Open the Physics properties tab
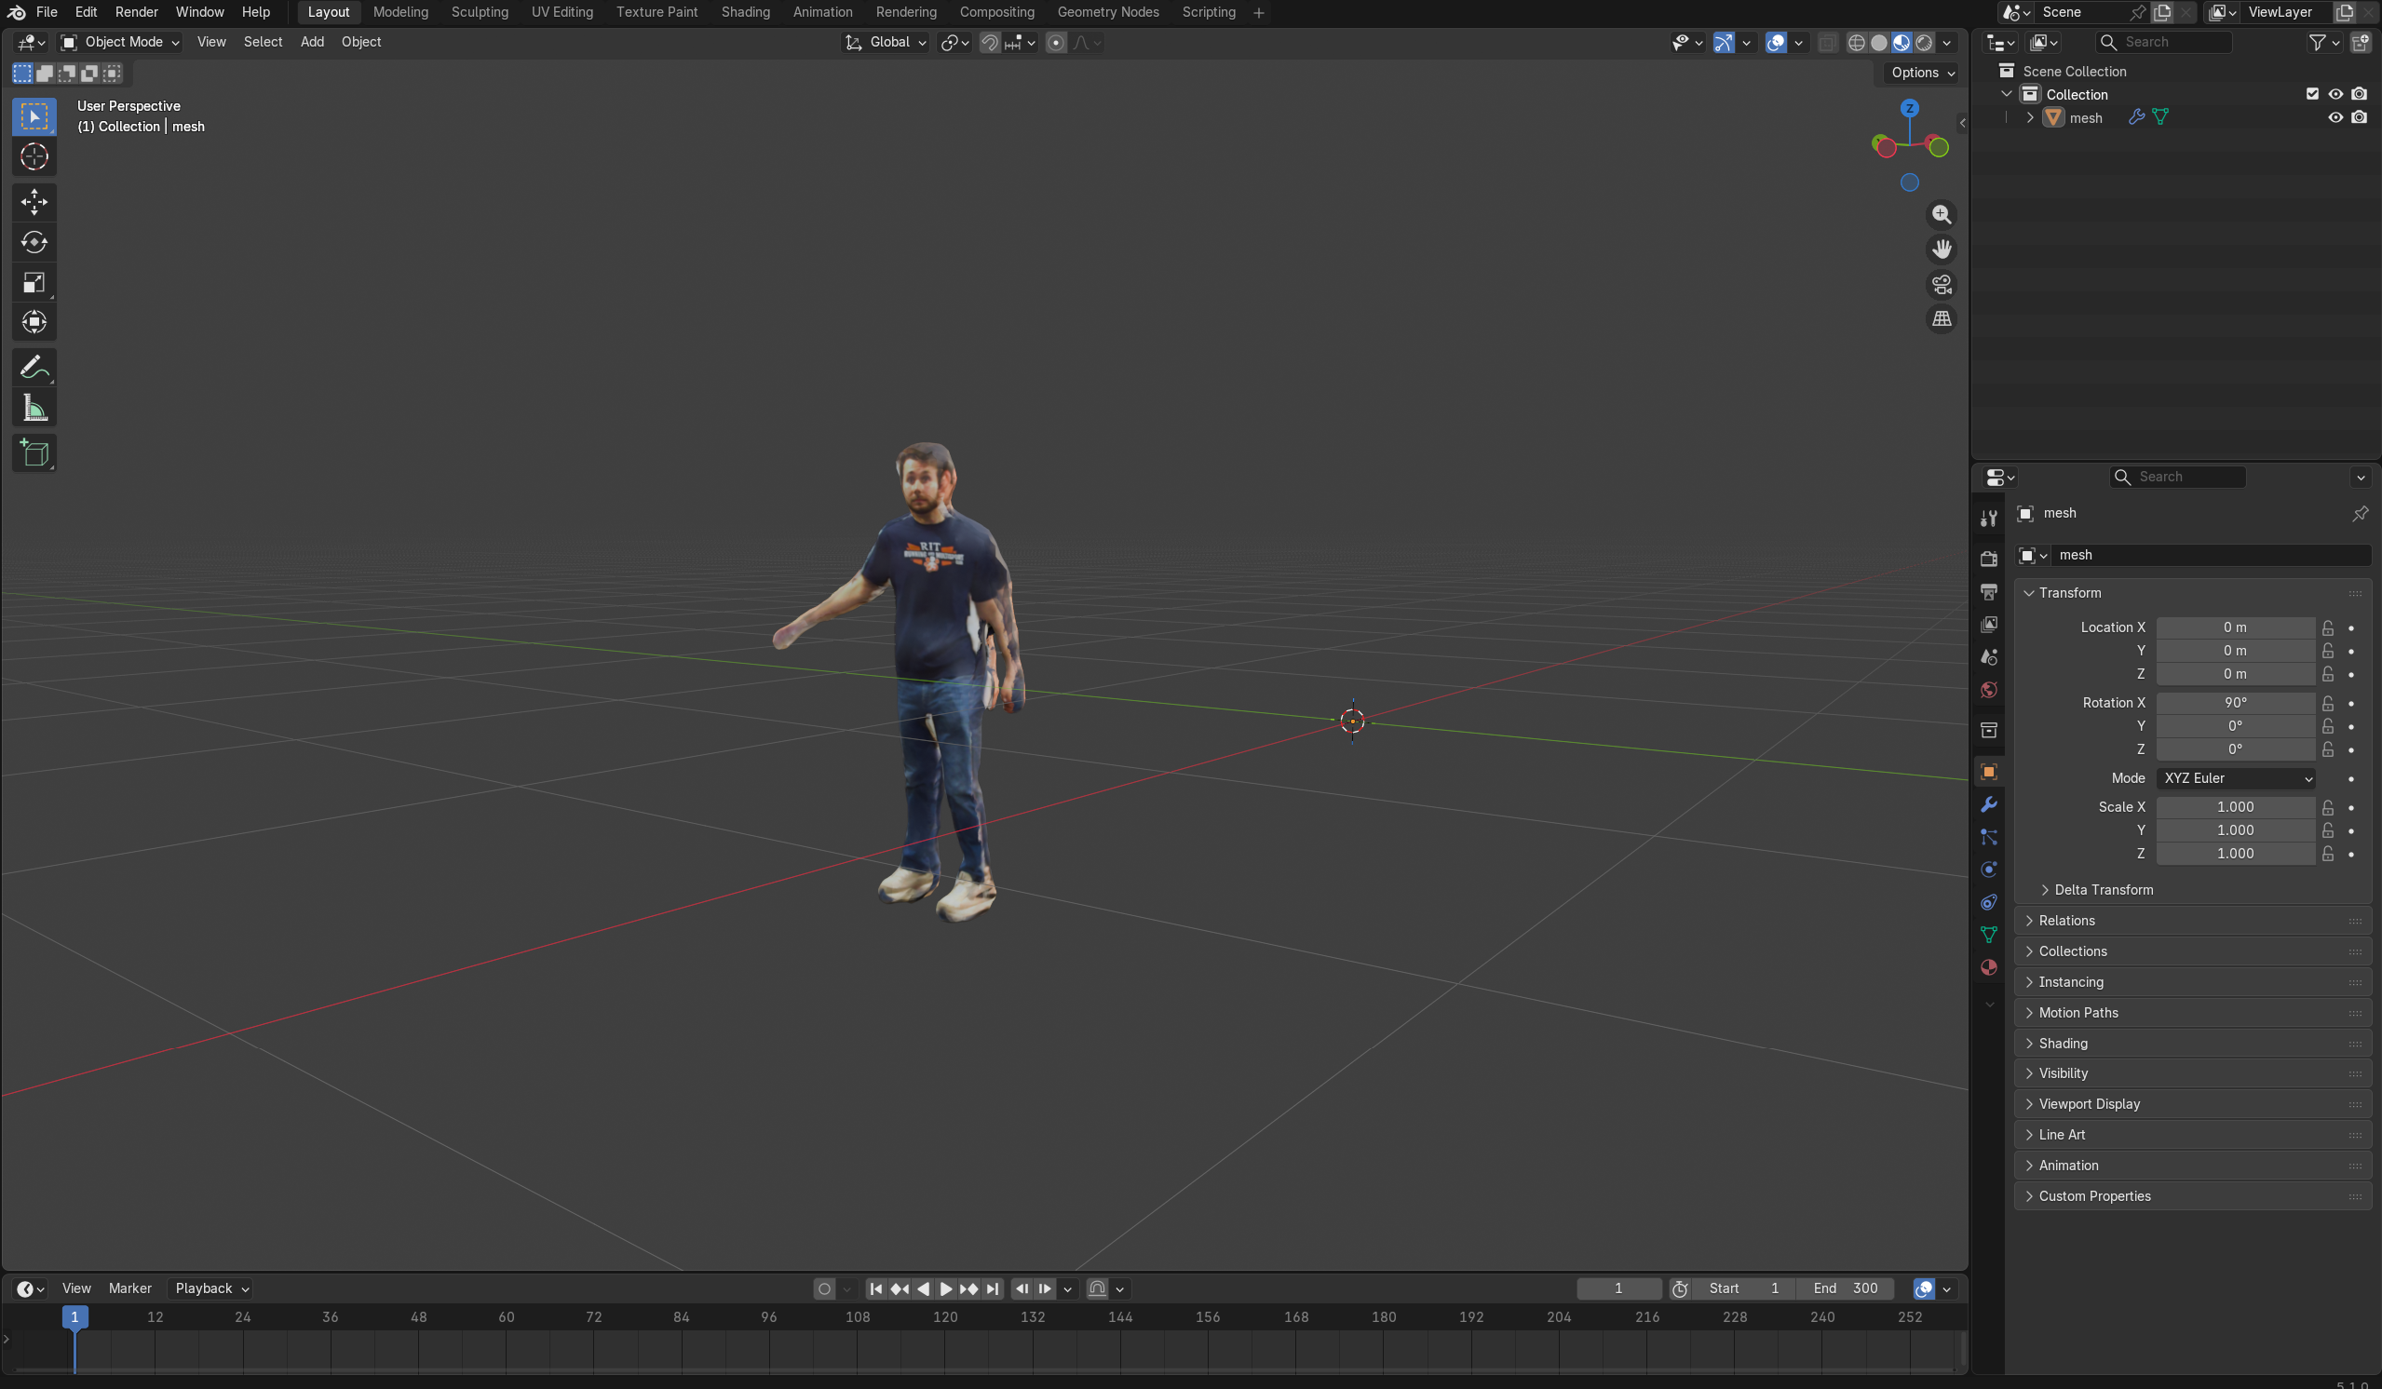The image size is (2382, 1389). click(1988, 870)
